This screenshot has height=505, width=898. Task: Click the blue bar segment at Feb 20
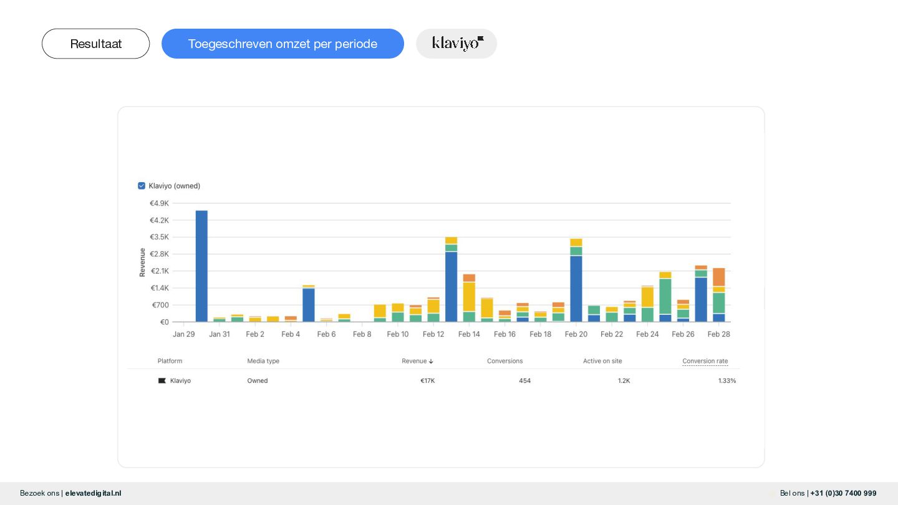[x=576, y=288]
